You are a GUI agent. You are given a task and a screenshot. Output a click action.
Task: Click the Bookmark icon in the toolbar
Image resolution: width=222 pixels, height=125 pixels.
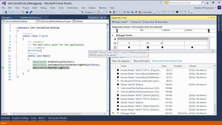(177, 12)
